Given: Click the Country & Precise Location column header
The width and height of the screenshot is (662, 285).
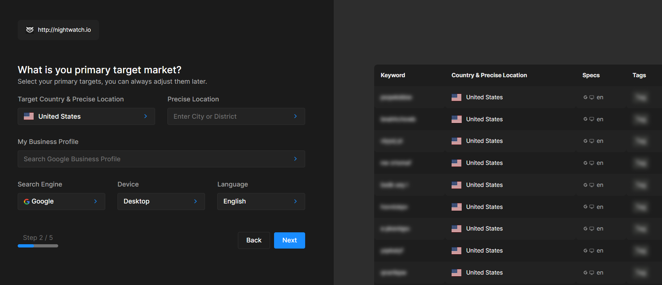Looking at the screenshot, I should (489, 75).
